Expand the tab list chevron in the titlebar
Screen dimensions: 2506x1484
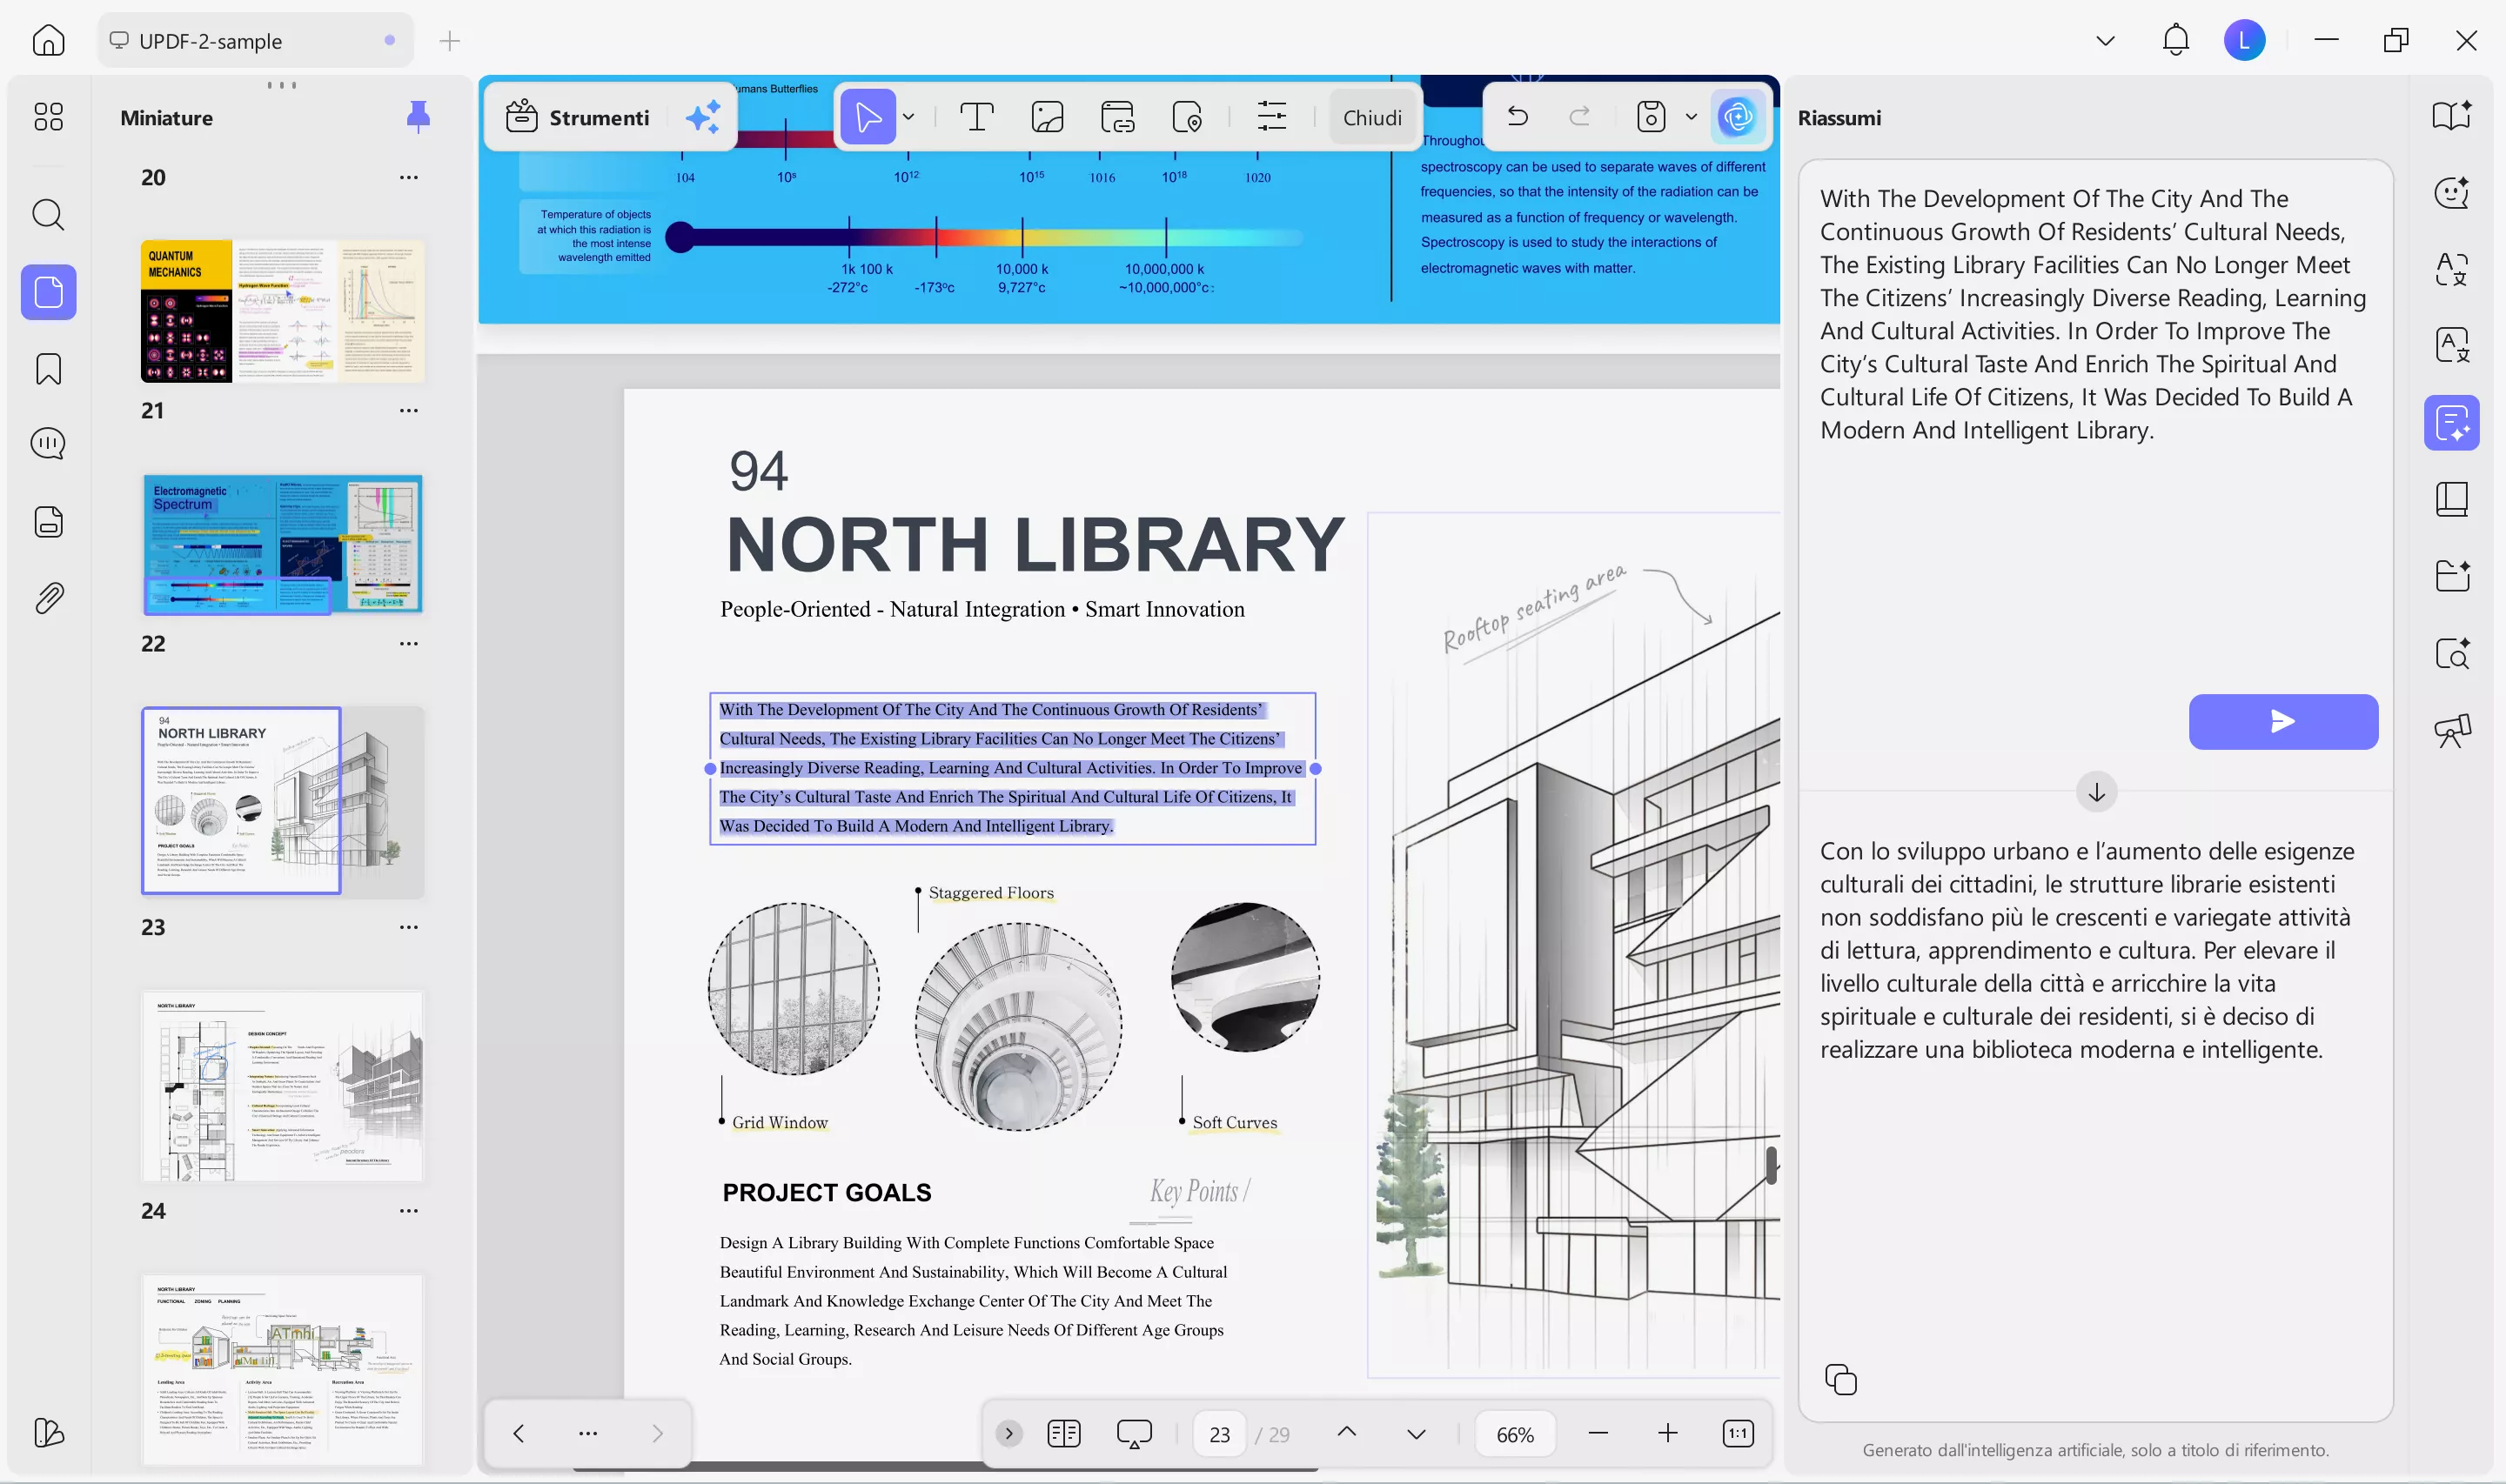pos(2104,40)
